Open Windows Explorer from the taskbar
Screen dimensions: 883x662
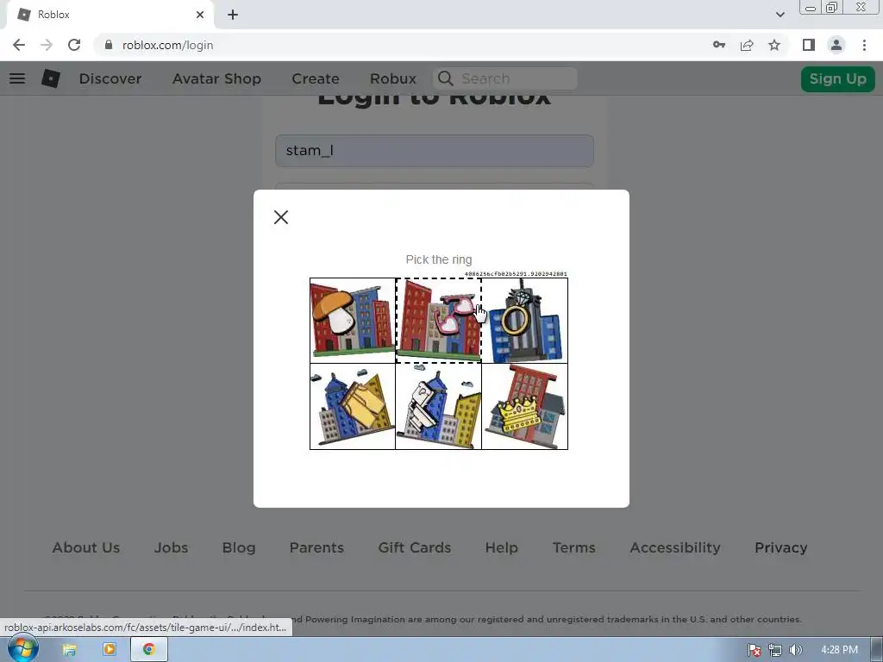click(x=69, y=650)
